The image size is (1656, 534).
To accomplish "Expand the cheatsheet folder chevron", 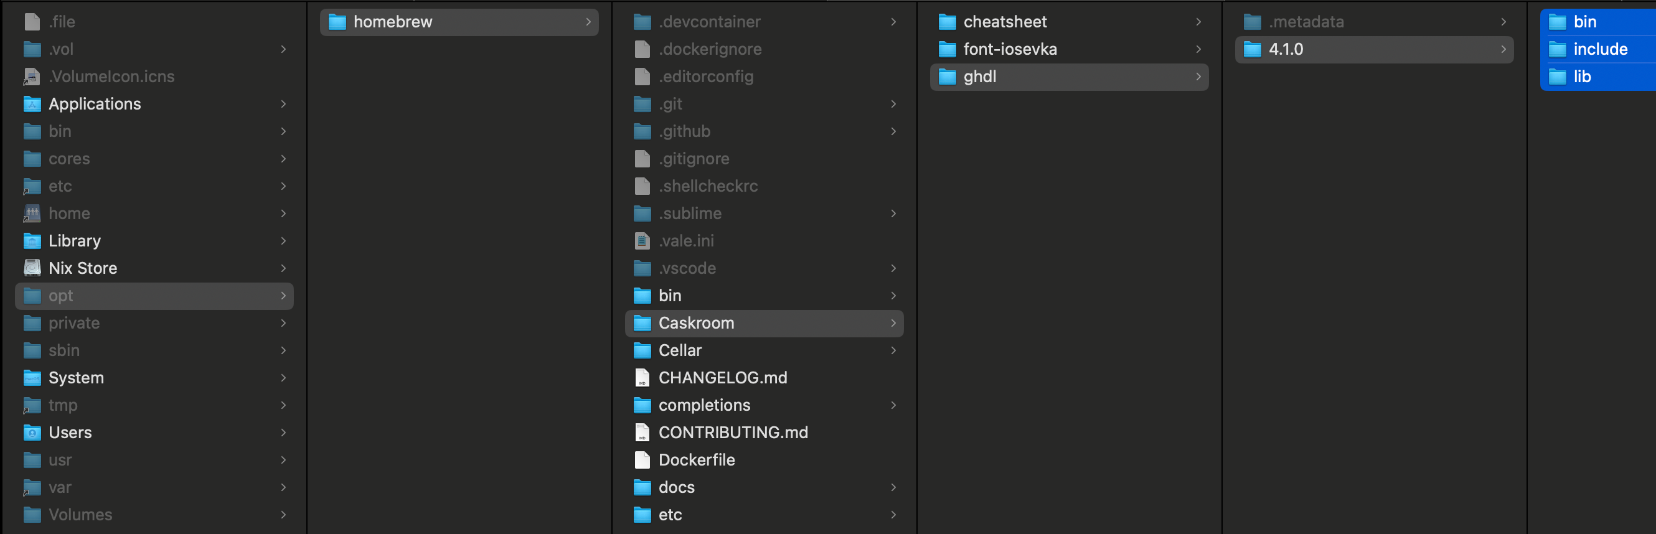I will pyautogui.click(x=1198, y=22).
